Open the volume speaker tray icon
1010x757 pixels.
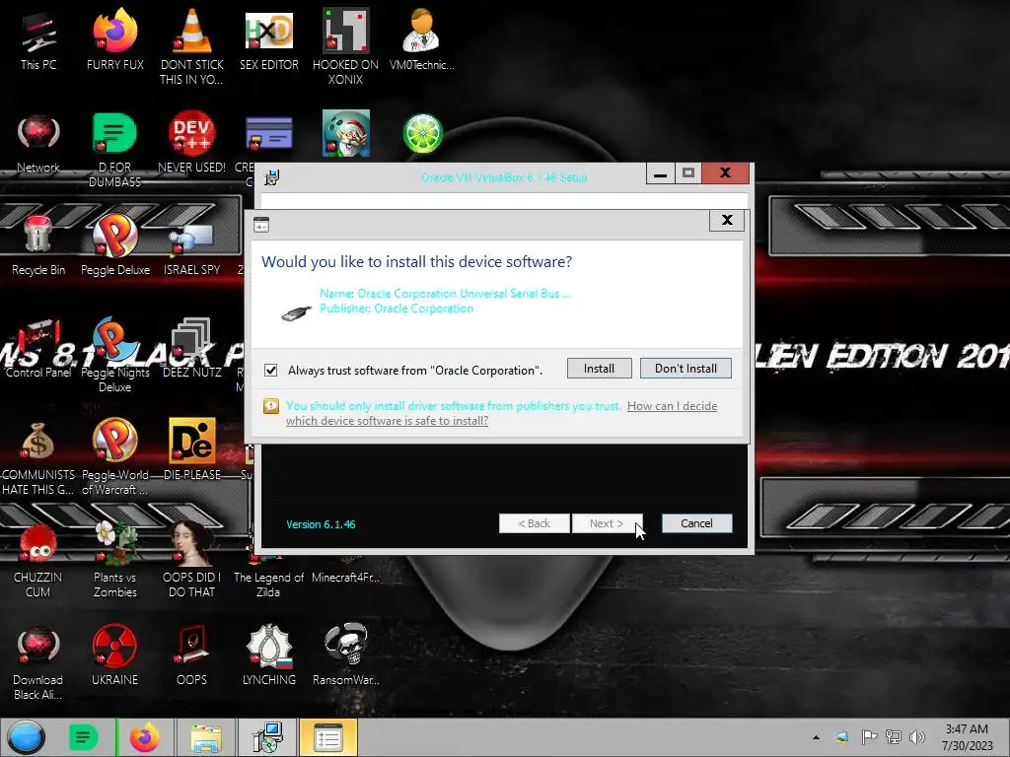[916, 737]
